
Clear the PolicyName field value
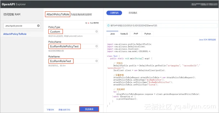tap(97, 46)
